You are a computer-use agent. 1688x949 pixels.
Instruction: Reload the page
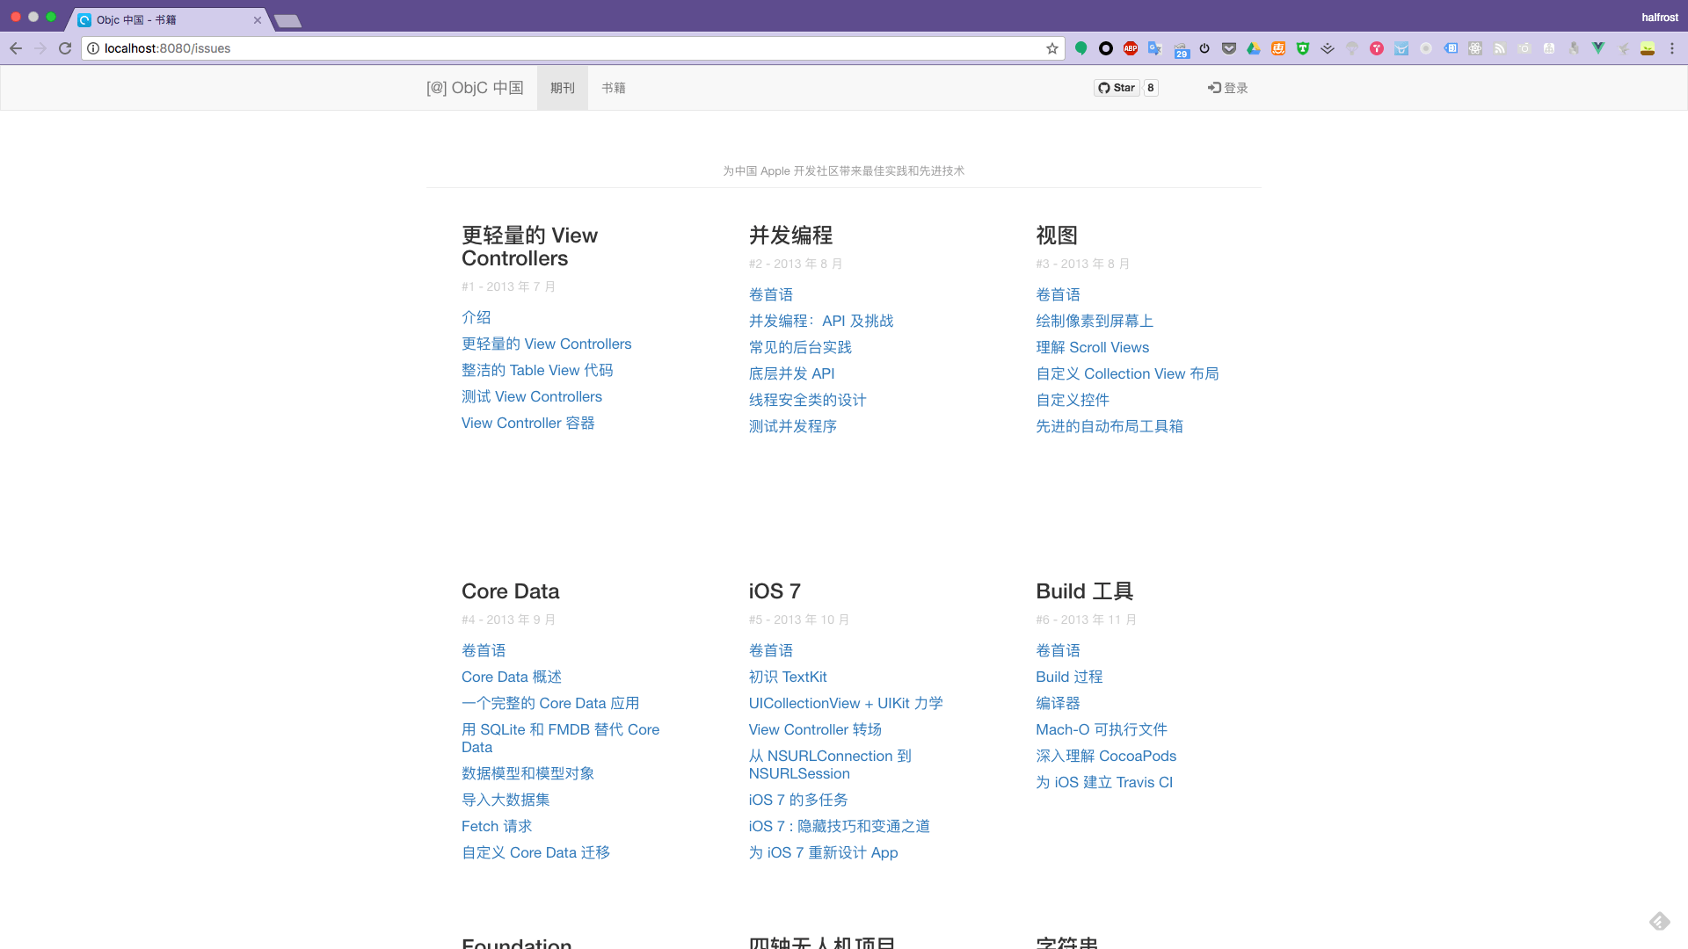(65, 48)
